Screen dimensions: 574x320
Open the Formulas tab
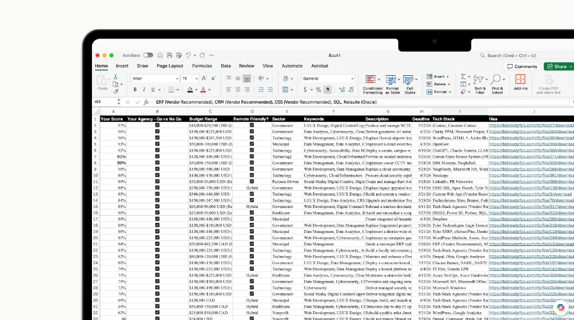(202, 66)
